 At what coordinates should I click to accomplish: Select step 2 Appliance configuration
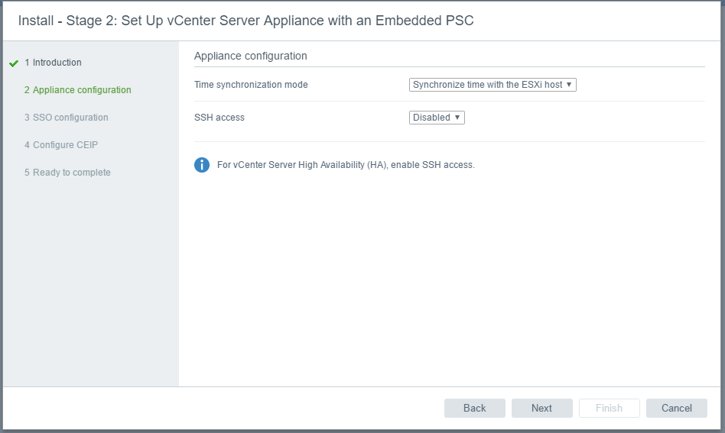(78, 90)
